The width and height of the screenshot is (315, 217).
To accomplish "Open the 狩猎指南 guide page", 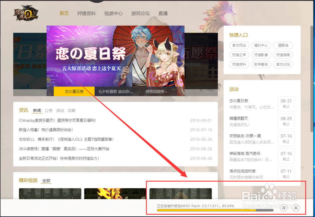I will pos(283,55).
